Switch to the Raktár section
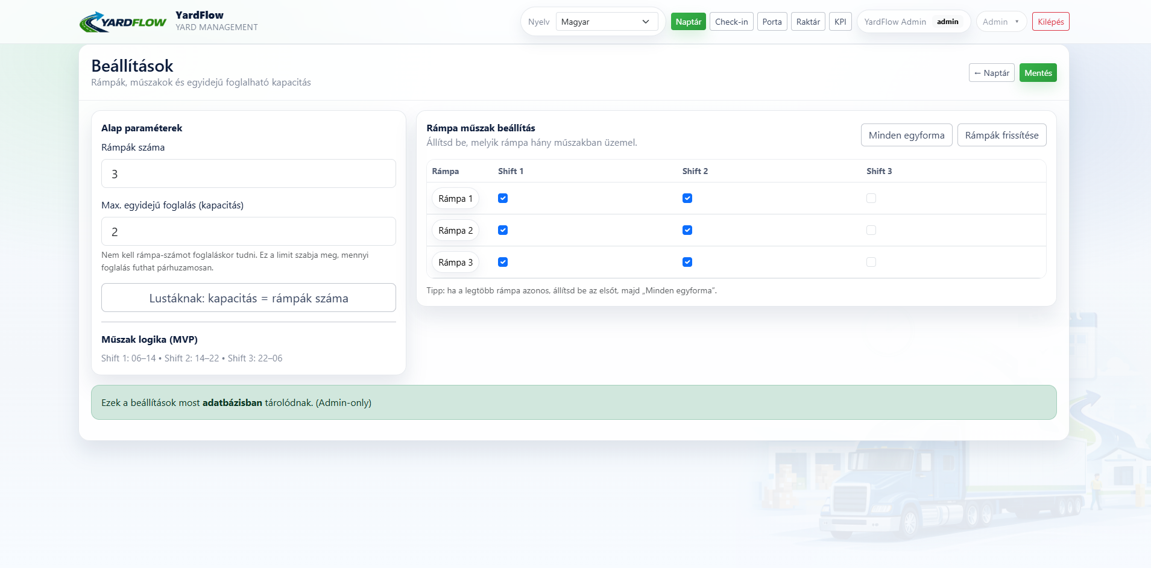This screenshot has height=568, width=1151. pyautogui.click(x=807, y=22)
